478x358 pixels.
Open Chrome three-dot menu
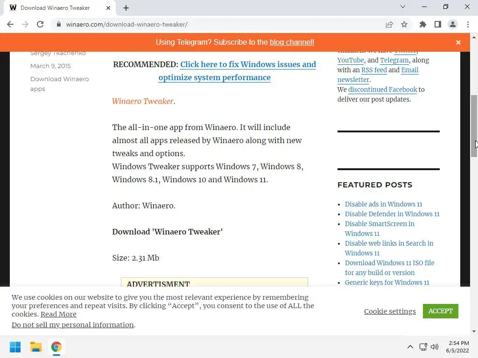468,24
